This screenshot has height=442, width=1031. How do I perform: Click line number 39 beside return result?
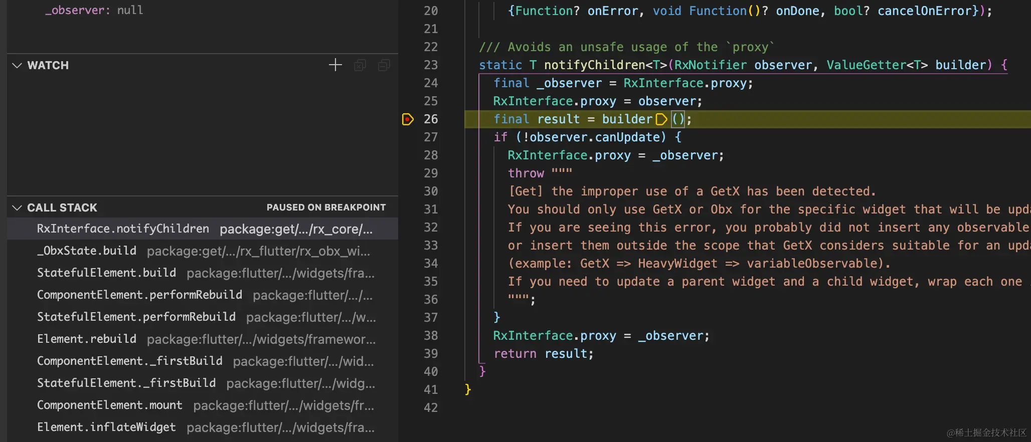pyautogui.click(x=431, y=354)
